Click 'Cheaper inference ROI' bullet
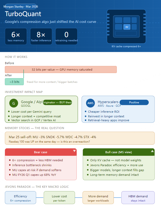This screenshot has width=161, height=208. tap(104, 112)
